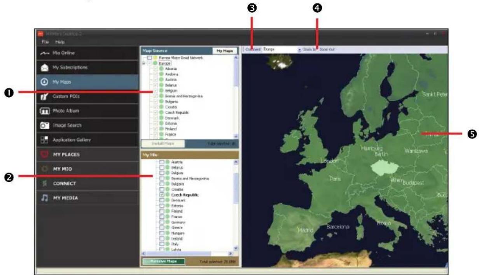Open My Subscriptions in the sidebar
Image resolution: width=479 pixels, height=275 pixels.
[88, 67]
